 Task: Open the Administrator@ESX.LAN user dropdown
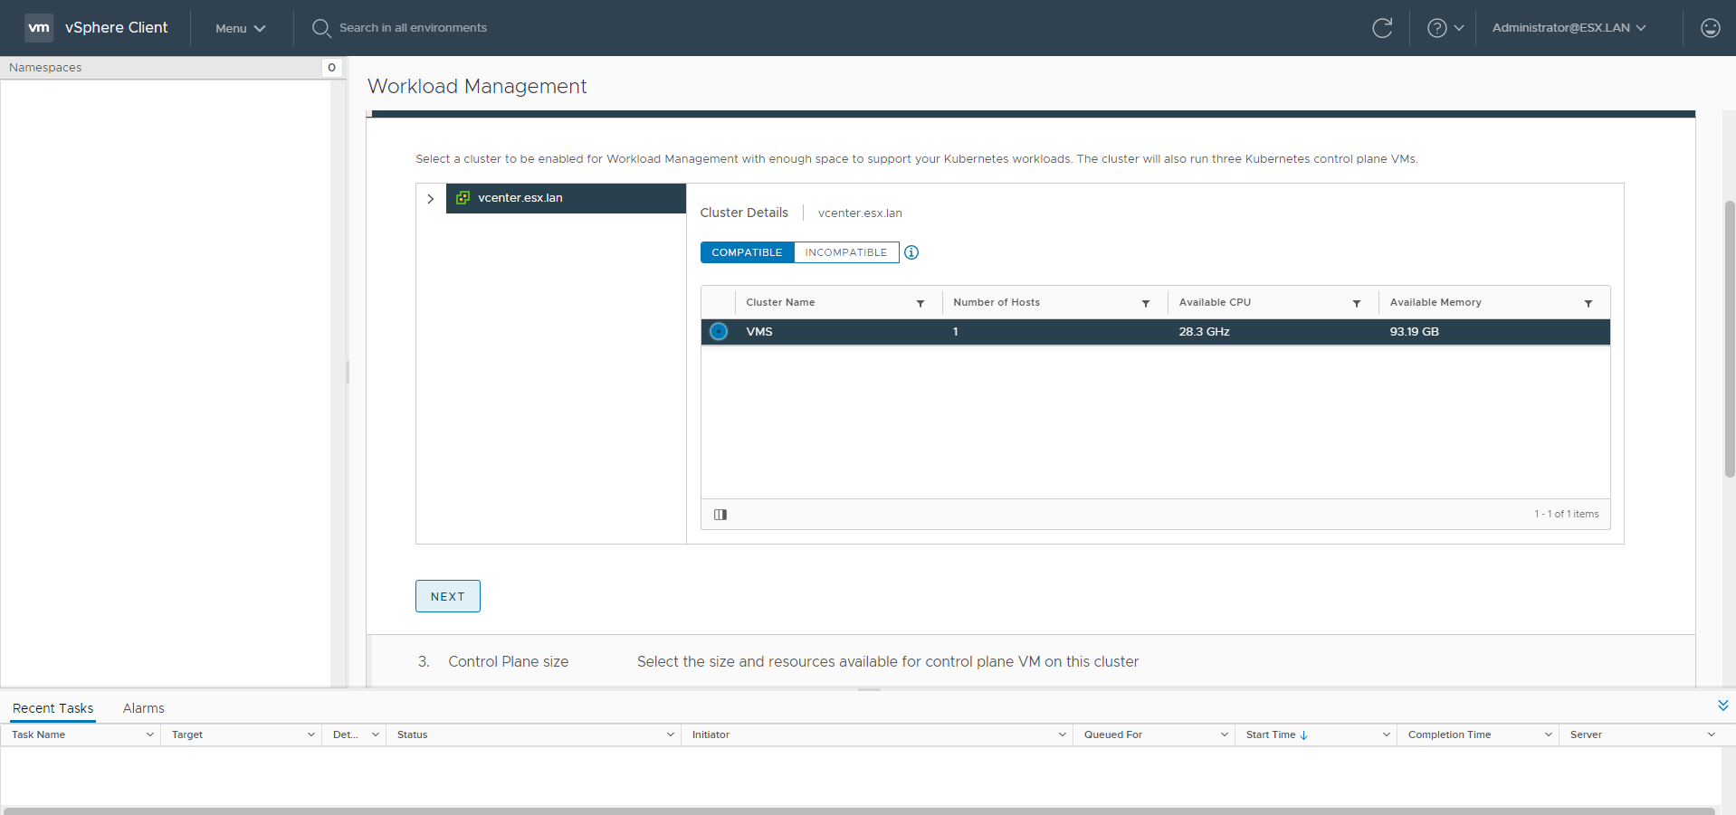[x=1569, y=28]
